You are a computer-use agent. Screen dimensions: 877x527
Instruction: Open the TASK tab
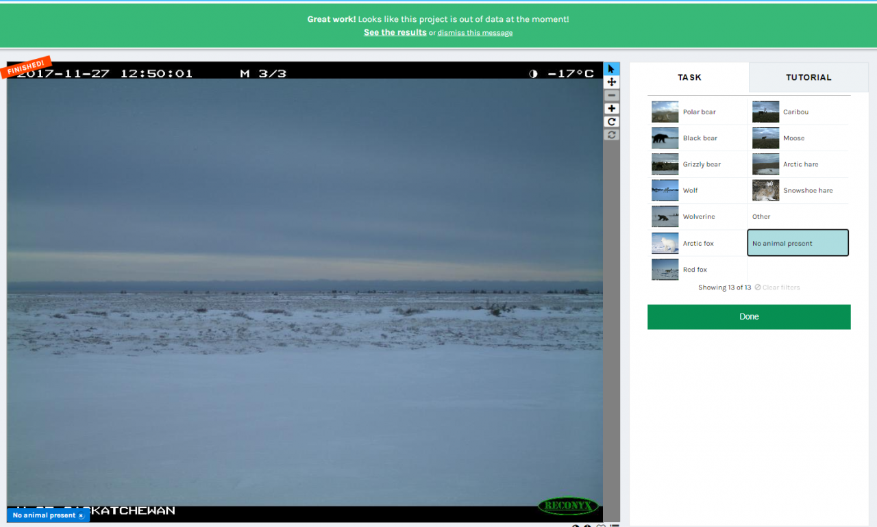point(689,77)
